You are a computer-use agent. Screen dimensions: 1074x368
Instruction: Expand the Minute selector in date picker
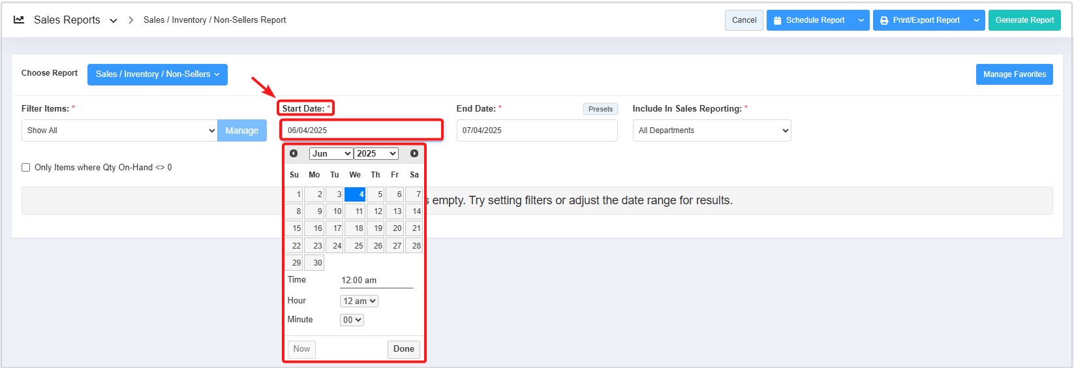[x=352, y=320]
